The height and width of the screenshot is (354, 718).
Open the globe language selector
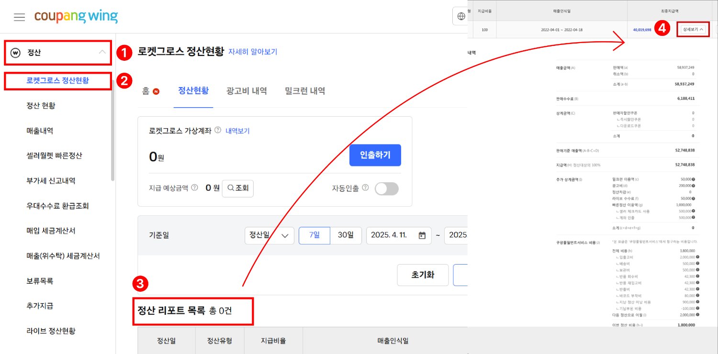tap(461, 16)
